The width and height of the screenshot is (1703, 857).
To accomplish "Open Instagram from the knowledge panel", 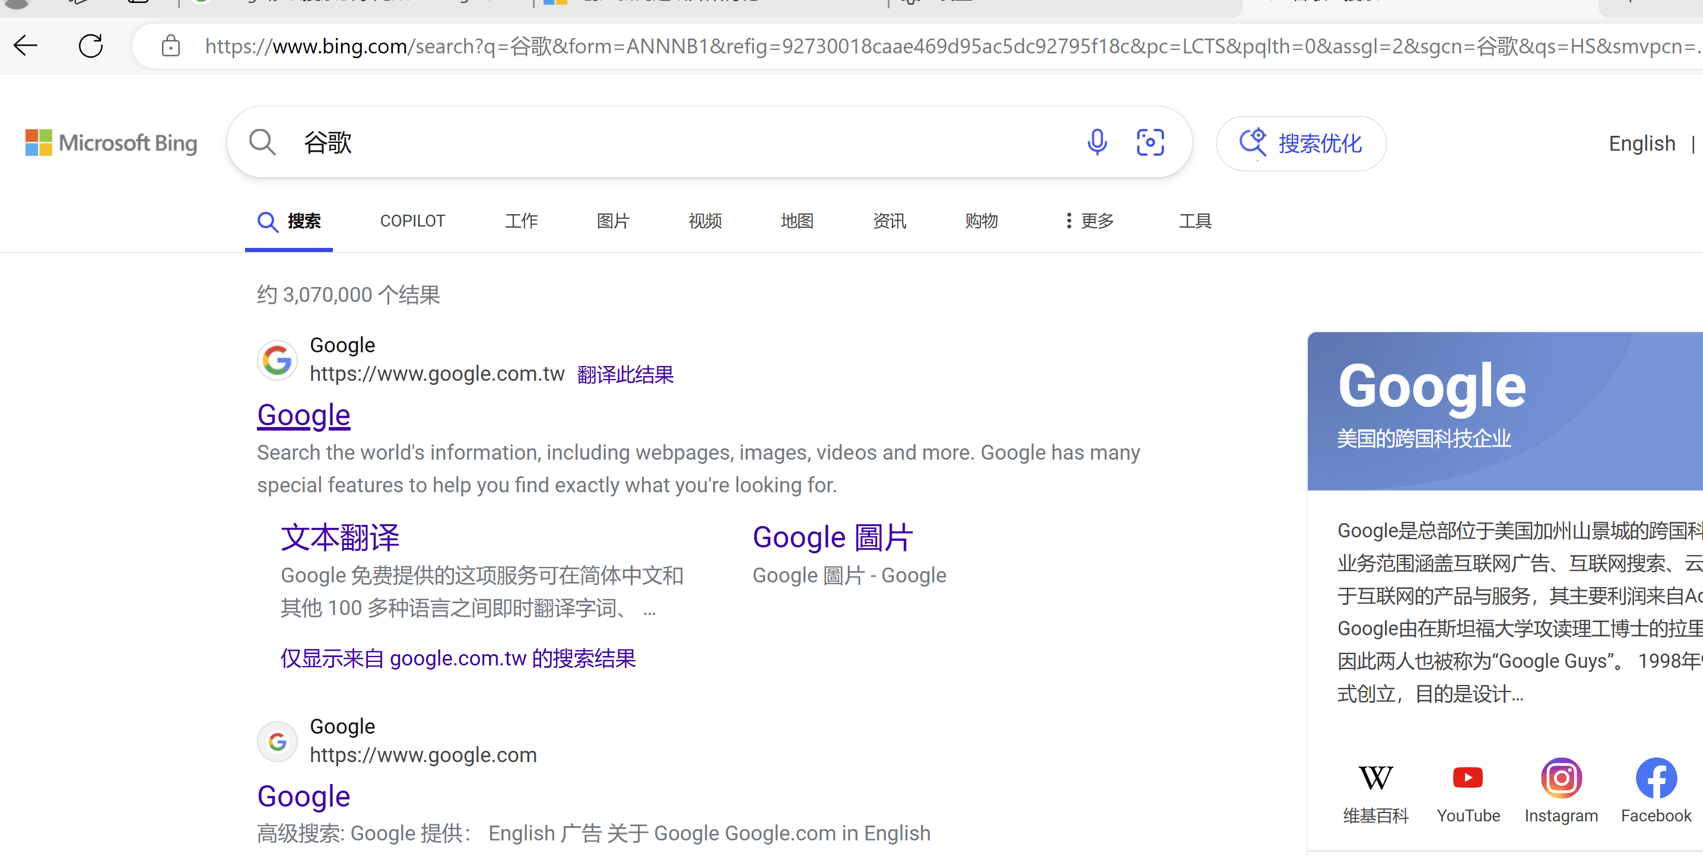I will (1562, 778).
